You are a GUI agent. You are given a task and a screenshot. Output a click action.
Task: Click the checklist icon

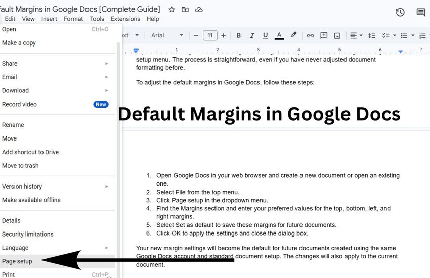tap(386, 35)
